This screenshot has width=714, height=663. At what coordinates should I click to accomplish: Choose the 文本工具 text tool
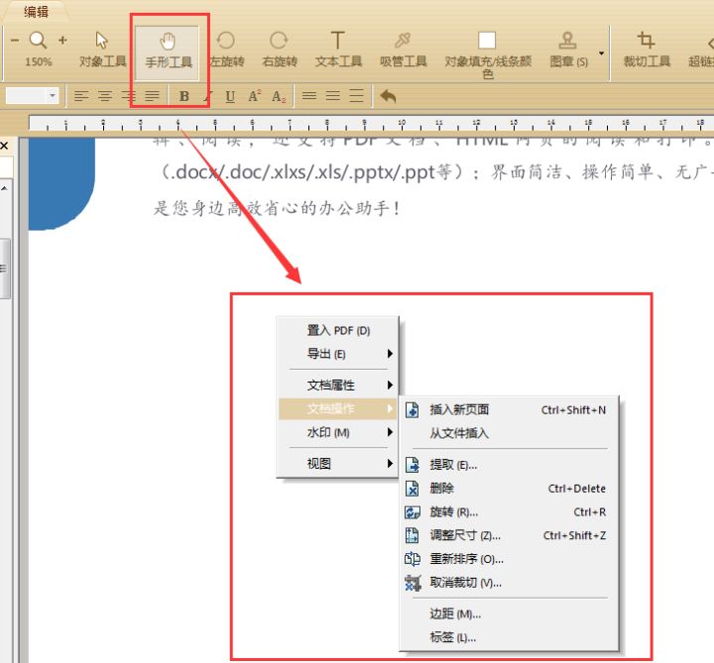tap(338, 51)
